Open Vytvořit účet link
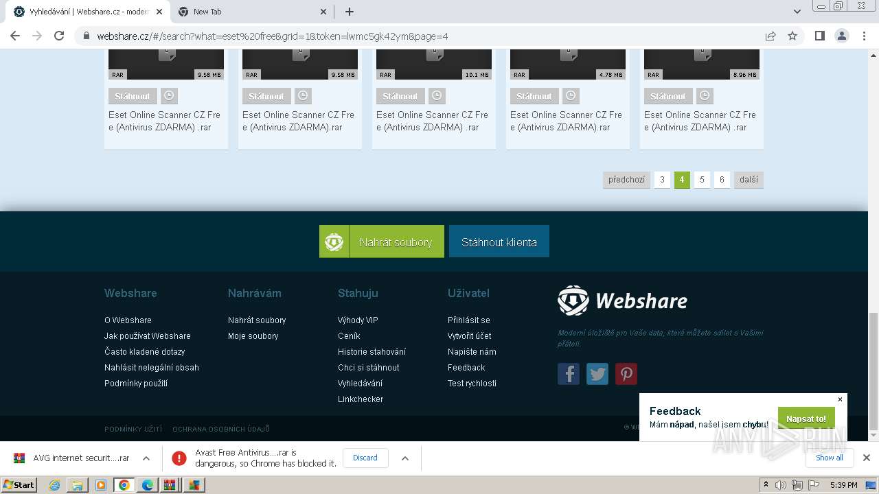 [x=470, y=336]
